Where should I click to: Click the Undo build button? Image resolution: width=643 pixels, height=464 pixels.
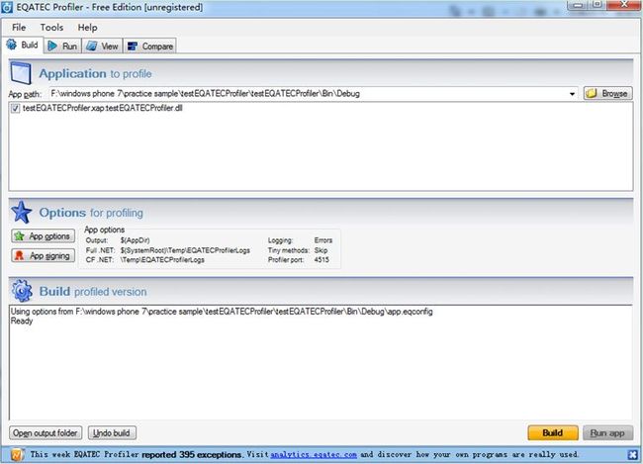click(112, 432)
